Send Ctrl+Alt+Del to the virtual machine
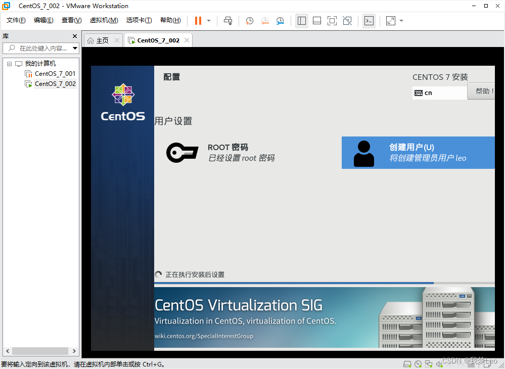 (228, 21)
